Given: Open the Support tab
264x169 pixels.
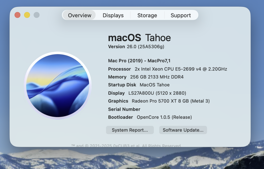Looking at the screenshot, I should click(181, 15).
